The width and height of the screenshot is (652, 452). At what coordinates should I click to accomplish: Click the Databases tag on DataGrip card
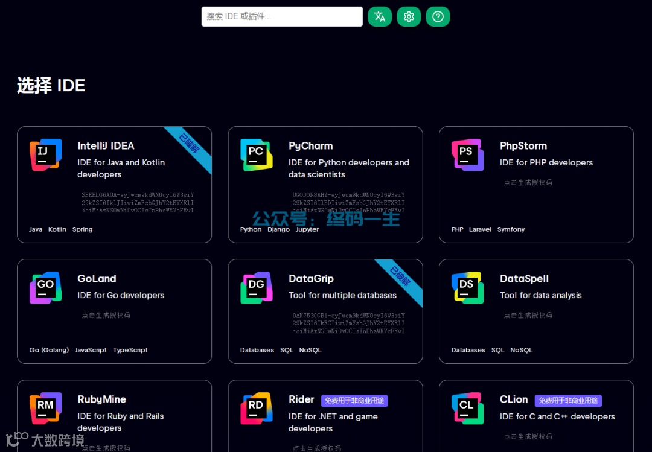point(257,350)
